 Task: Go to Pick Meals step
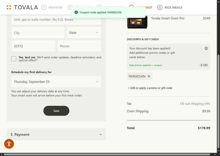[169, 8]
